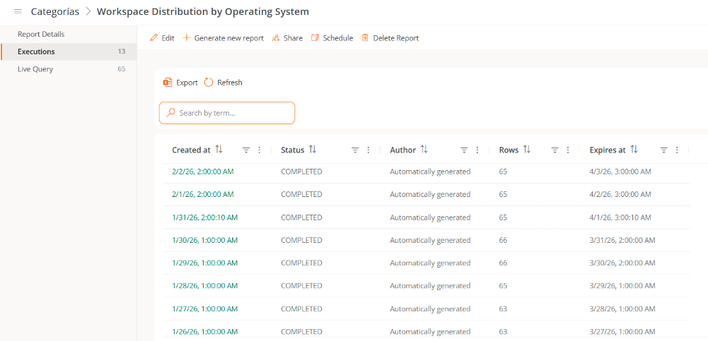The height and width of the screenshot is (341, 708).
Task: Click the Share icon
Action: [x=276, y=38]
